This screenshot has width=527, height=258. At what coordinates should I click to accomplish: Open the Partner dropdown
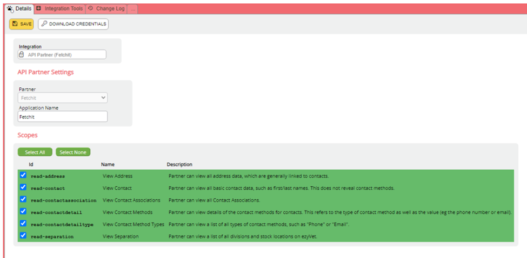click(63, 98)
